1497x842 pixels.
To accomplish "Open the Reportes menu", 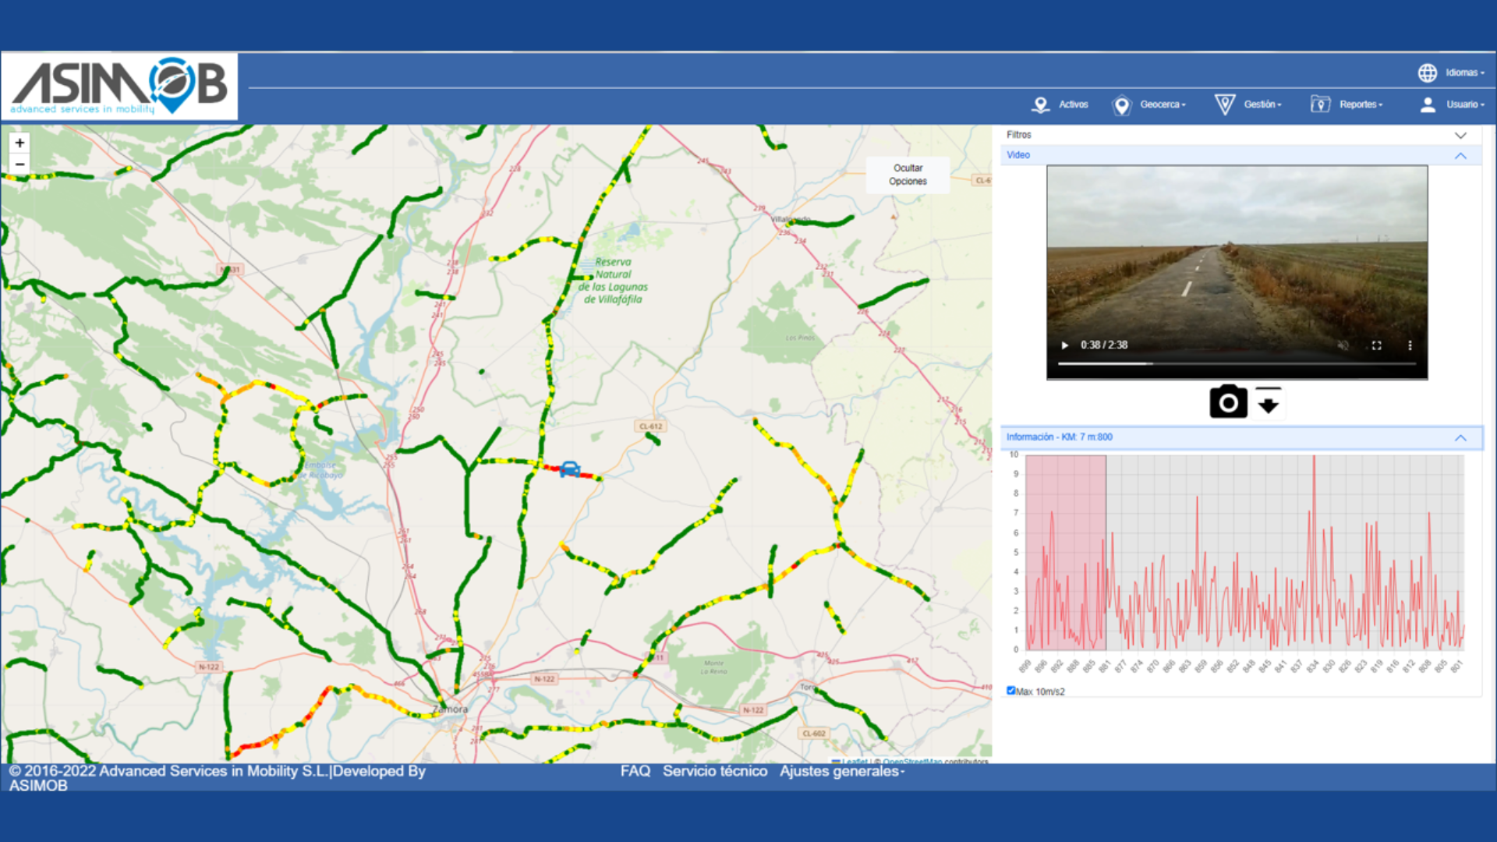I will click(1360, 104).
